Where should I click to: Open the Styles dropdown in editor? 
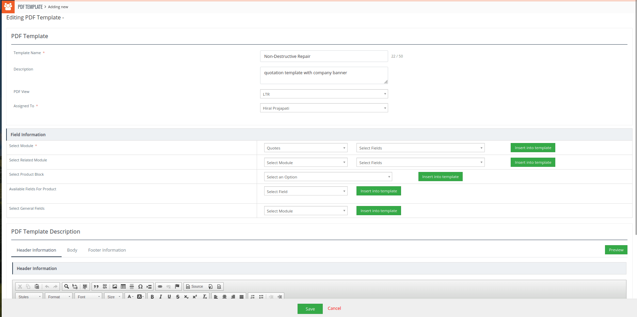(x=29, y=297)
